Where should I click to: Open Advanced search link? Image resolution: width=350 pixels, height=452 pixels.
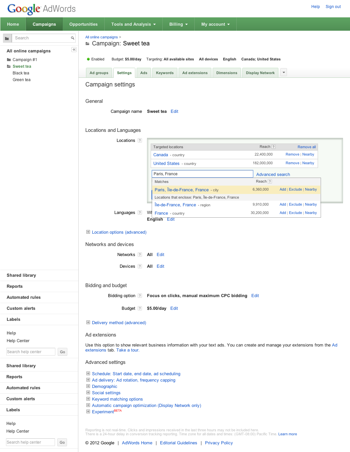tap(273, 174)
